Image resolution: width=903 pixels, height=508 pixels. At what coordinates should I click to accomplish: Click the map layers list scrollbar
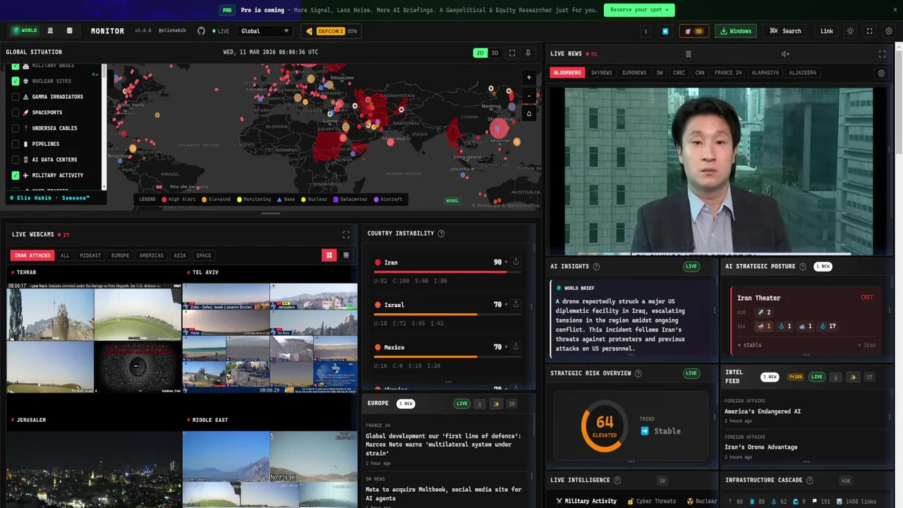point(104,126)
